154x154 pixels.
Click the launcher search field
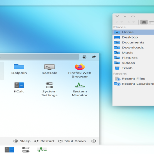(39, 57)
